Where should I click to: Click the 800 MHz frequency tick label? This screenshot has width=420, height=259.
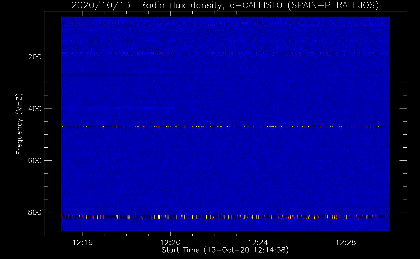pyautogui.click(x=35, y=212)
